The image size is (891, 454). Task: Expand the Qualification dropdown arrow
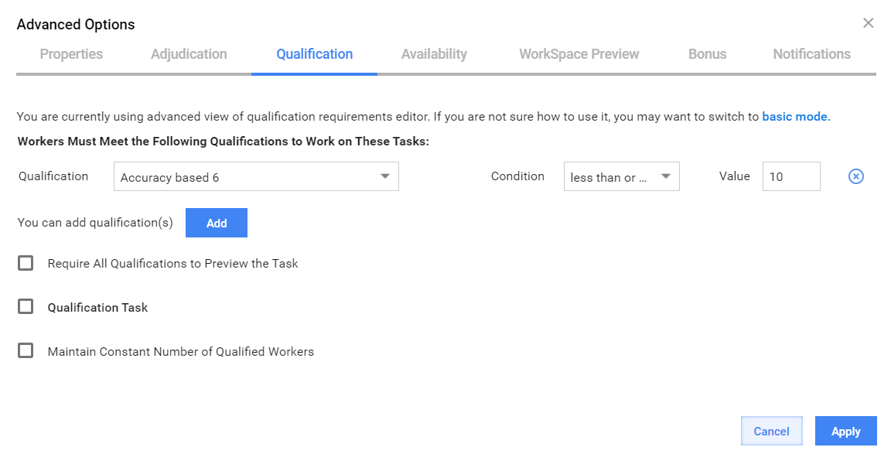(x=384, y=176)
